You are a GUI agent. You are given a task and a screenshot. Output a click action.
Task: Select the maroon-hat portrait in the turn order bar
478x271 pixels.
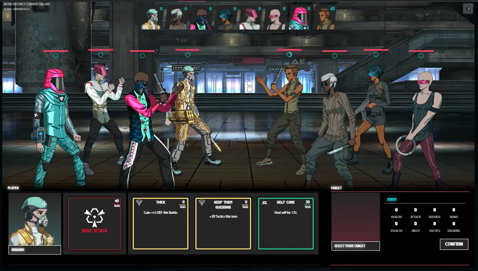point(250,18)
